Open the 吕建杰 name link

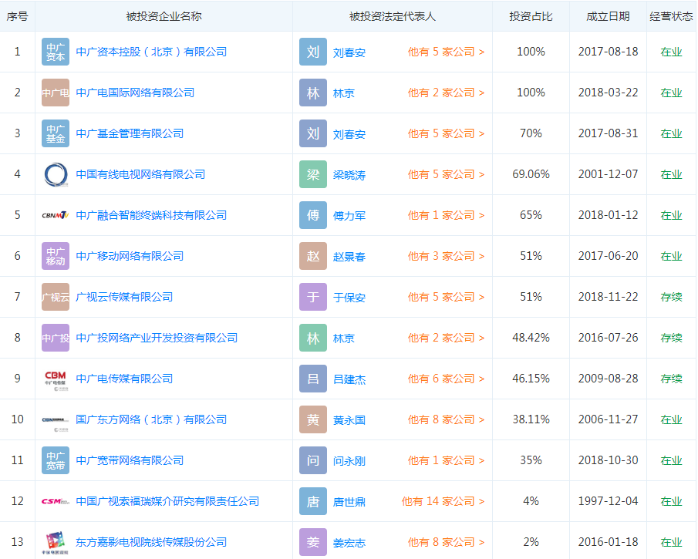349,379
